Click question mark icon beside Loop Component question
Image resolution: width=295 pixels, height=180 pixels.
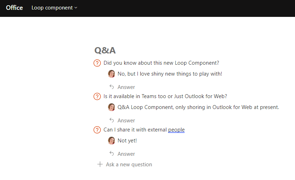(x=97, y=63)
